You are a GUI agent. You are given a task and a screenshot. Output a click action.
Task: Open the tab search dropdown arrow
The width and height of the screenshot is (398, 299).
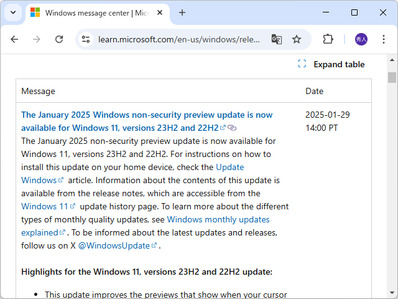coord(13,12)
